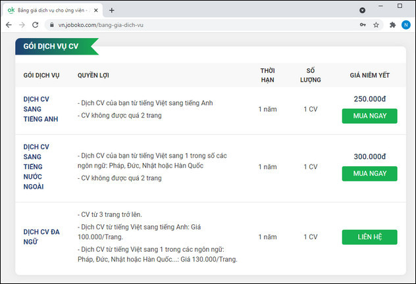Buy the 250.000đ package with MUA NGAY
This screenshot has height=284, width=416.
click(x=369, y=116)
